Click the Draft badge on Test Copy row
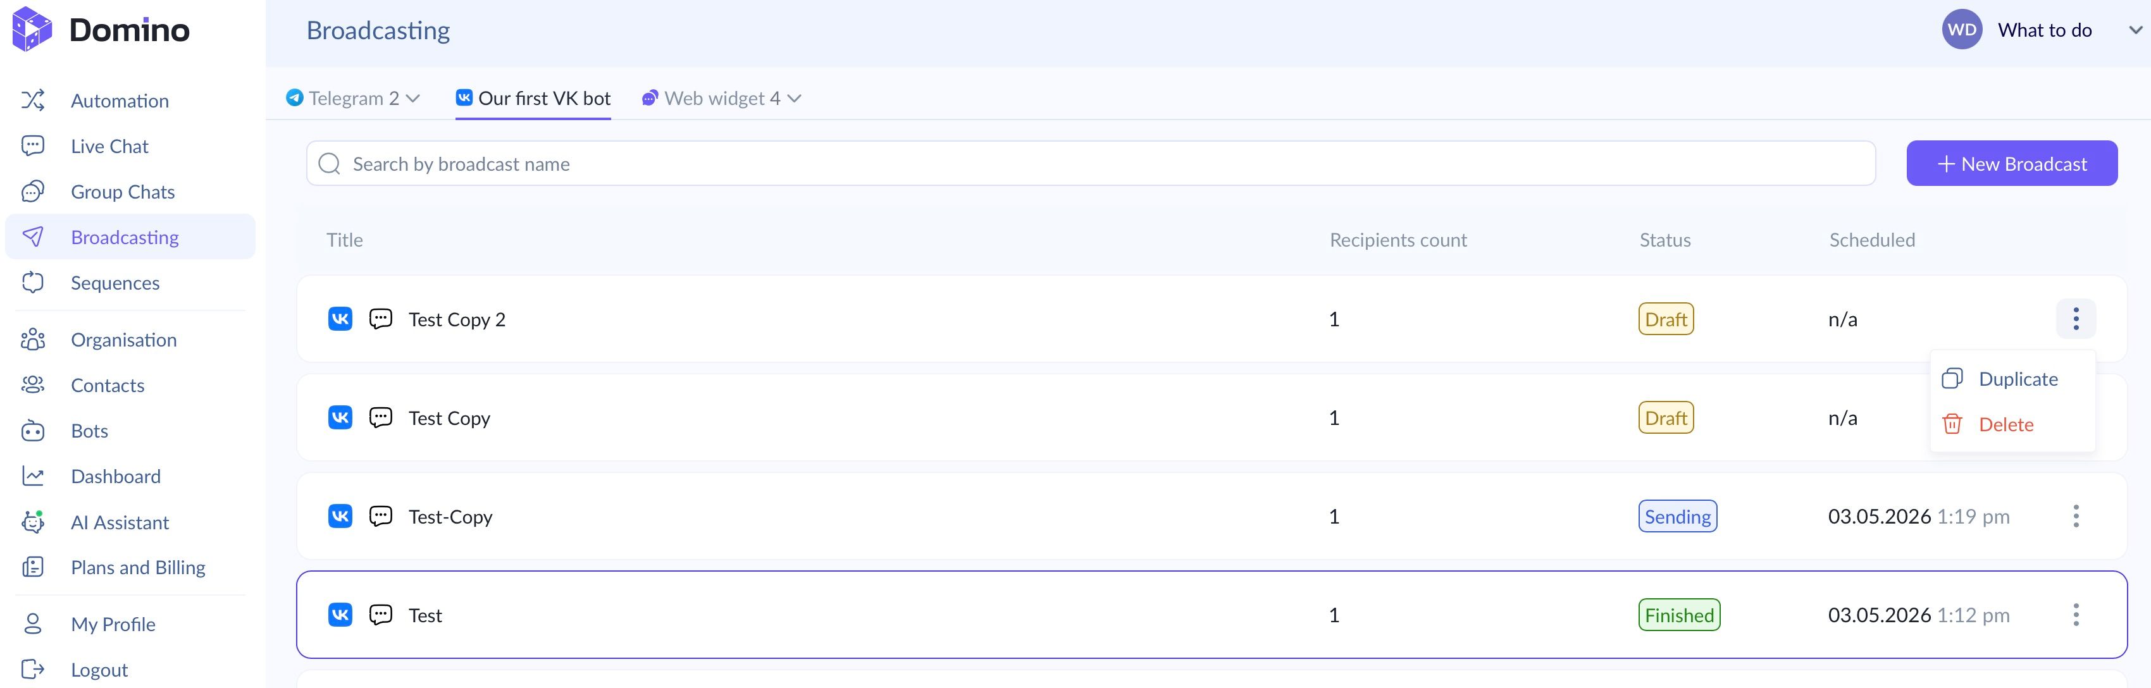 tap(1666, 417)
